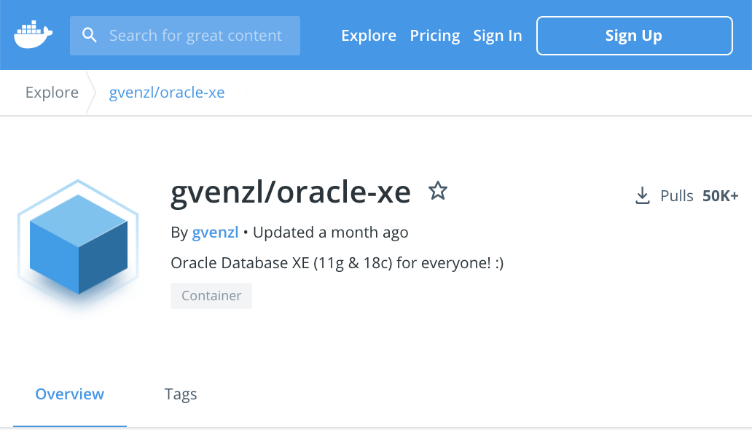
Task: Click the pulls download icon
Action: (642, 196)
